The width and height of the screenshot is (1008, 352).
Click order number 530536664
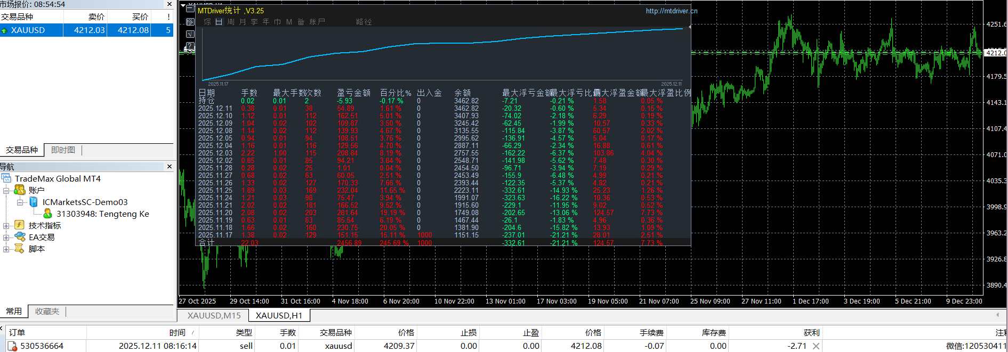click(x=42, y=346)
